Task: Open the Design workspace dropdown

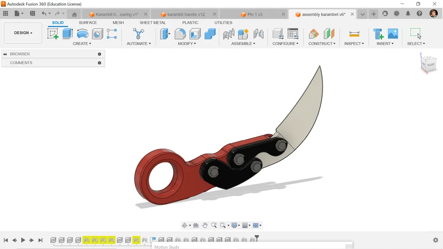Action: [23, 33]
